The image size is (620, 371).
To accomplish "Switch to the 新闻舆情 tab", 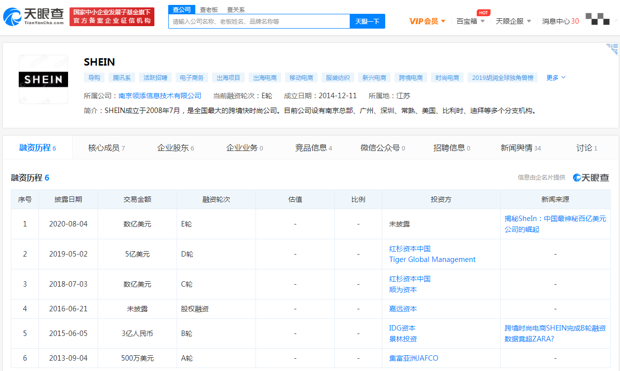I will tap(521, 148).
